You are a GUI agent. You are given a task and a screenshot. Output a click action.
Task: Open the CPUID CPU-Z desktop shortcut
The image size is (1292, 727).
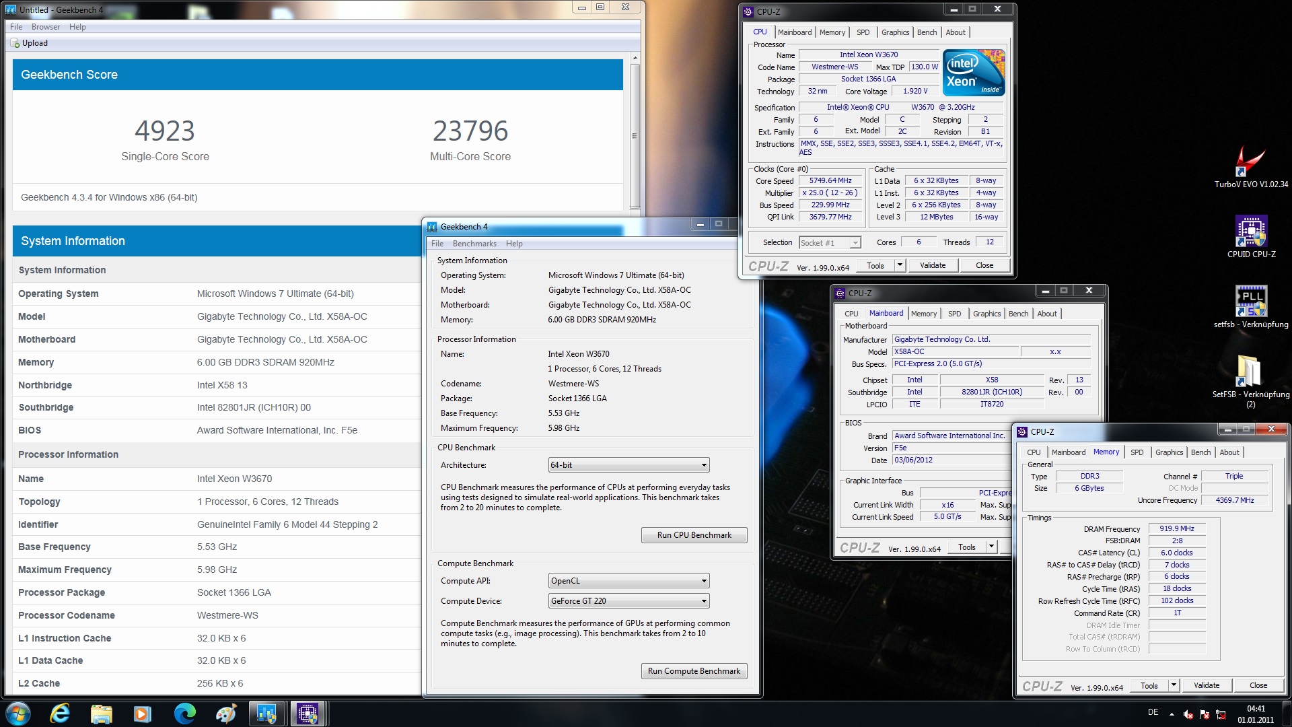1251,236
